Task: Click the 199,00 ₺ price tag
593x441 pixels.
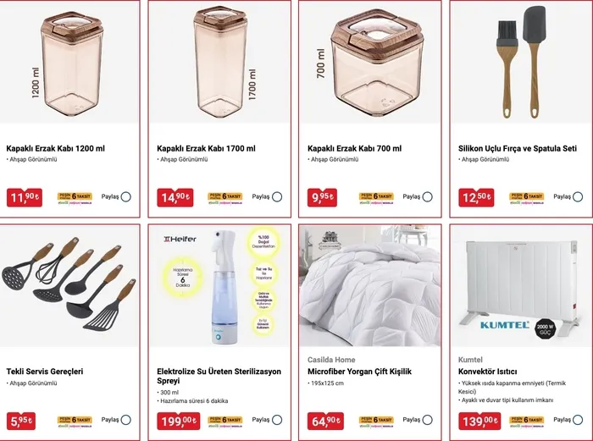Action: click(179, 421)
